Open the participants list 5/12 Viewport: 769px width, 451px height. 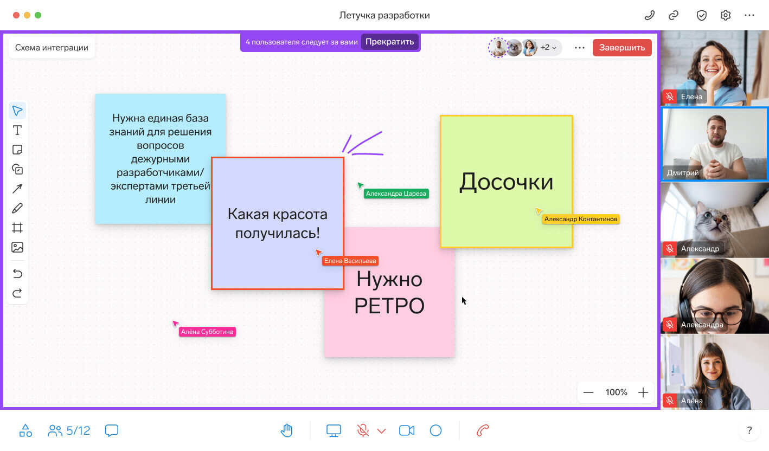(x=69, y=430)
